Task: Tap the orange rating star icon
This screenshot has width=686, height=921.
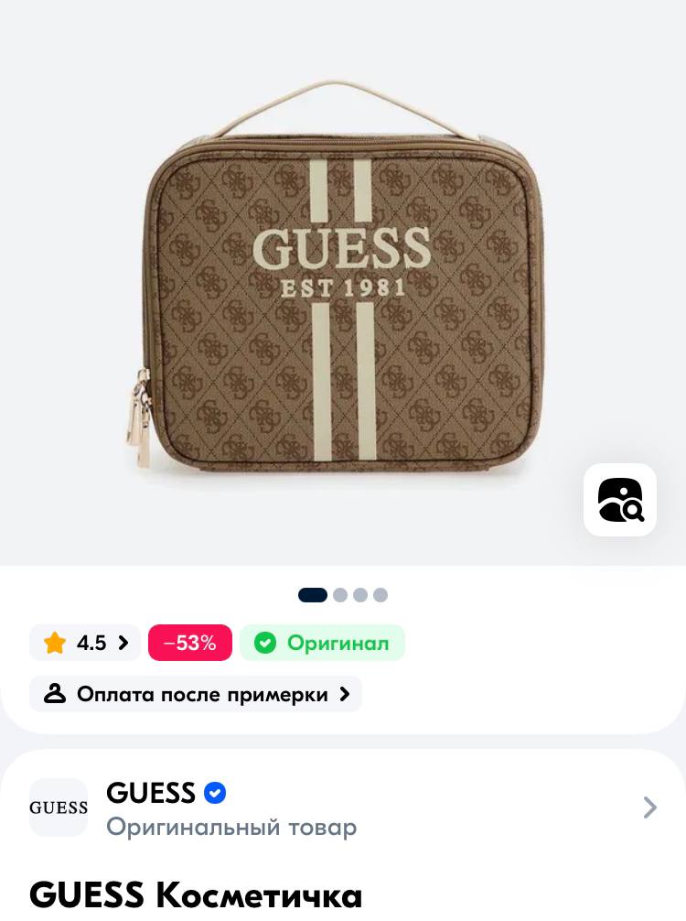Action: [55, 643]
